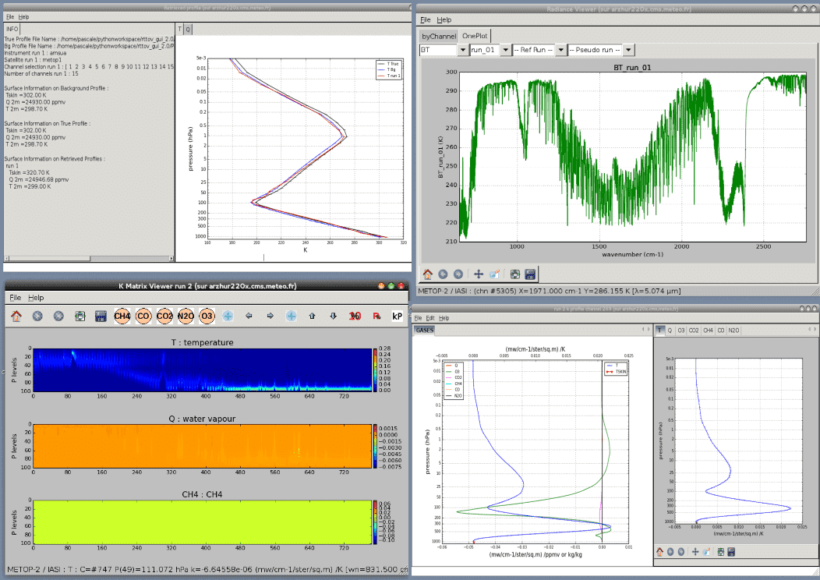The height and width of the screenshot is (580, 820).
Task: Toggle the CO gas button
Action: [x=143, y=316]
